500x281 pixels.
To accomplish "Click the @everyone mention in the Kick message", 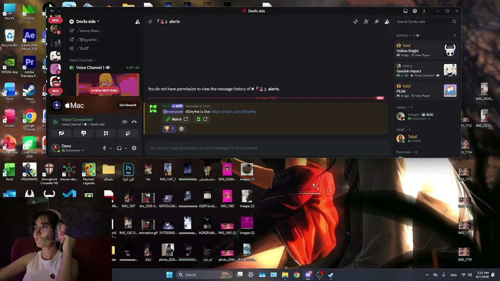I will 173,112.
